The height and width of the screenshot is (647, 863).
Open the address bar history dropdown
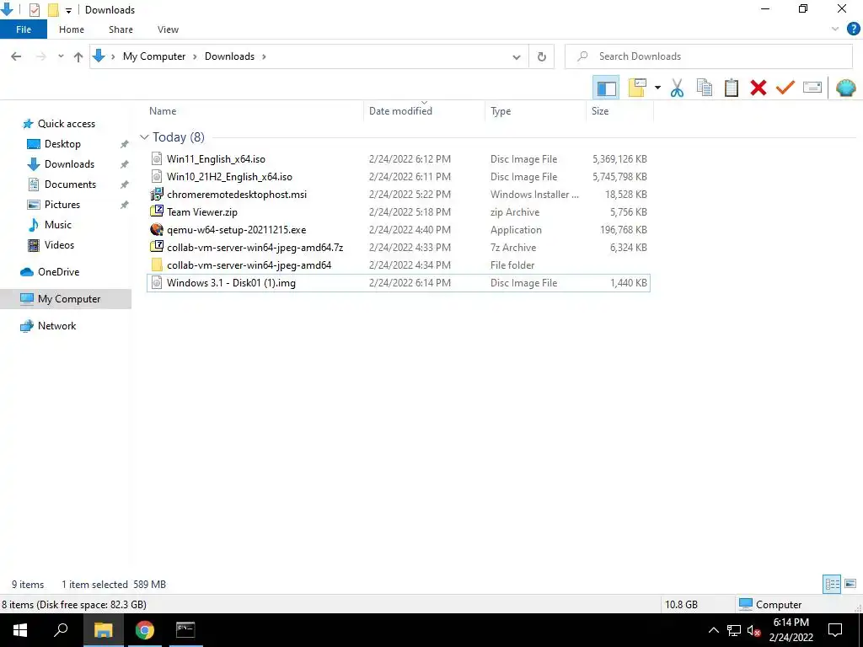(517, 56)
